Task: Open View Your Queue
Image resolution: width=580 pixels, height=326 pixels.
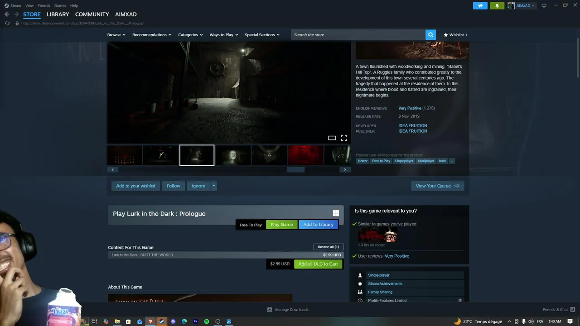Action: [x=437, y=186]
